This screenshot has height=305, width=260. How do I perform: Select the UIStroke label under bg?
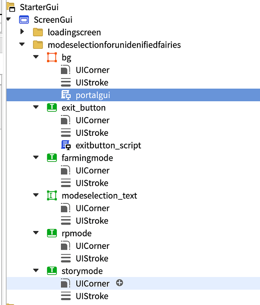pyautogui.click(x=92, y=83)
